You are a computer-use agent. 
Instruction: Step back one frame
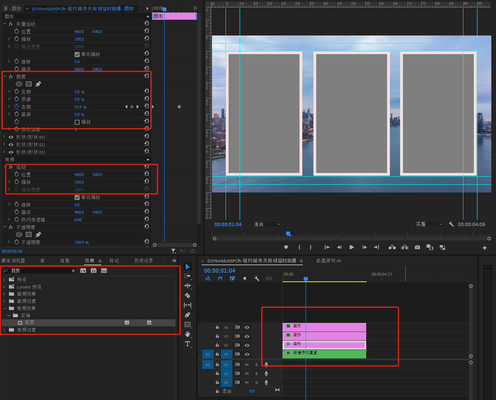click(x=339, y=247)
